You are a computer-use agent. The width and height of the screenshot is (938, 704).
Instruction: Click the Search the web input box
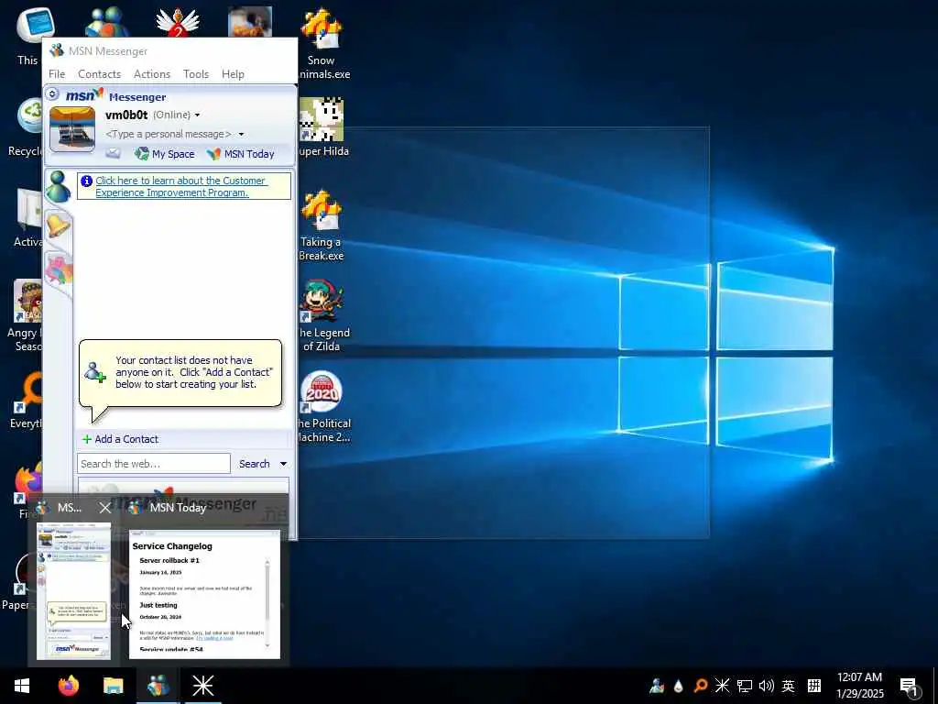click(154, 464)
